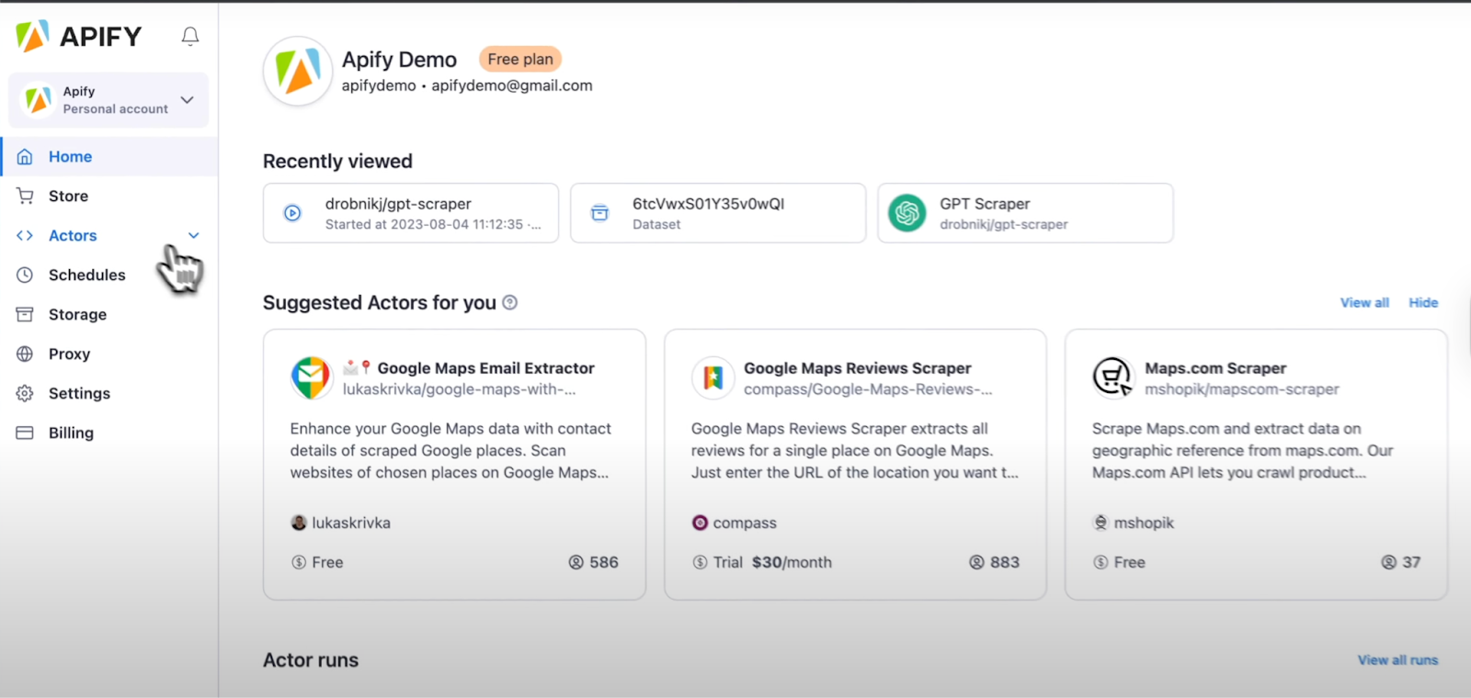Click lukaskrivka/google-maps-with-... actor path
Screen dimensions: 1471x698
tap(460, 389)
